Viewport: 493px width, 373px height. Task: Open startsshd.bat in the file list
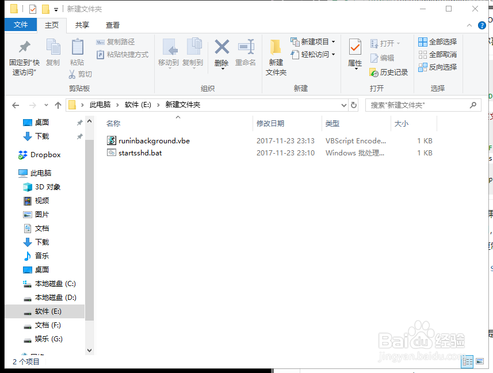[x=140, y=153]
